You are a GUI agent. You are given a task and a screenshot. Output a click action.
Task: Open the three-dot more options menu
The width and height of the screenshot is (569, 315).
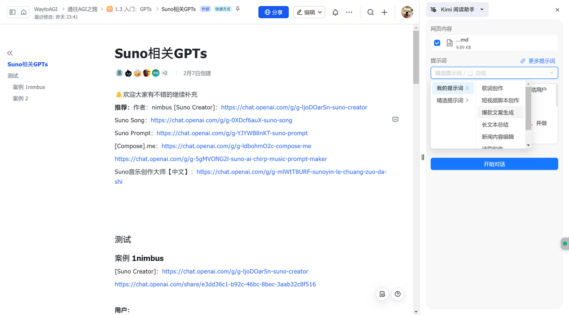coord(349,12)
